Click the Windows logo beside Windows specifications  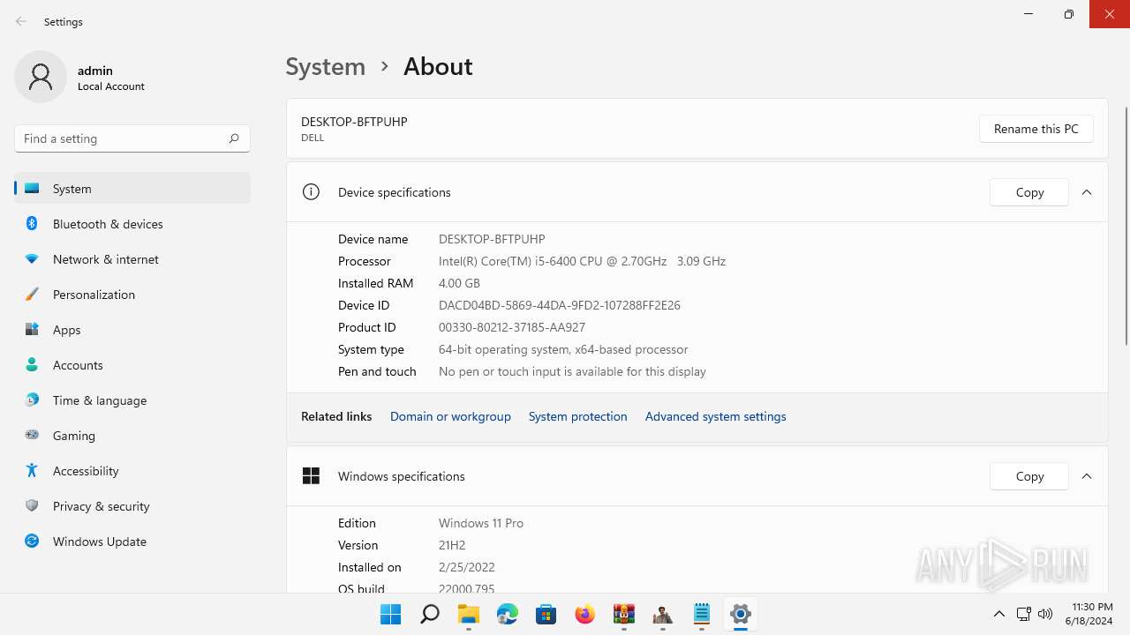(x=311, y=476)
